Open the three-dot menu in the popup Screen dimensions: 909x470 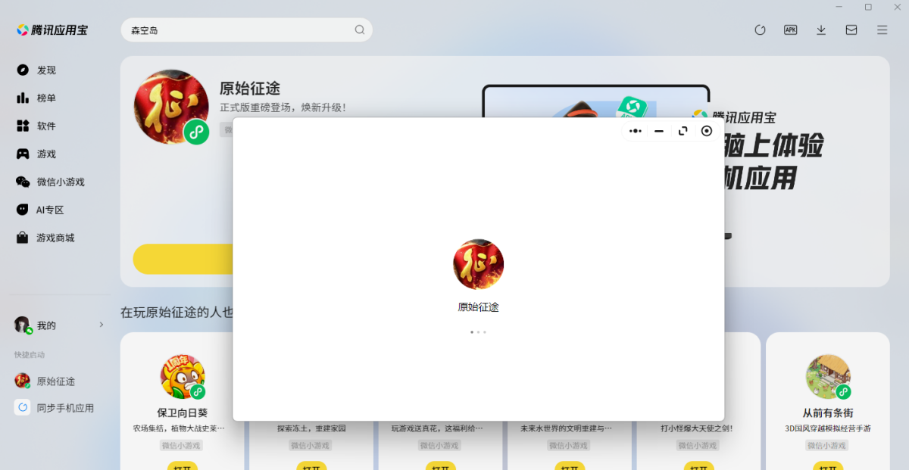(x=636, y=131)
